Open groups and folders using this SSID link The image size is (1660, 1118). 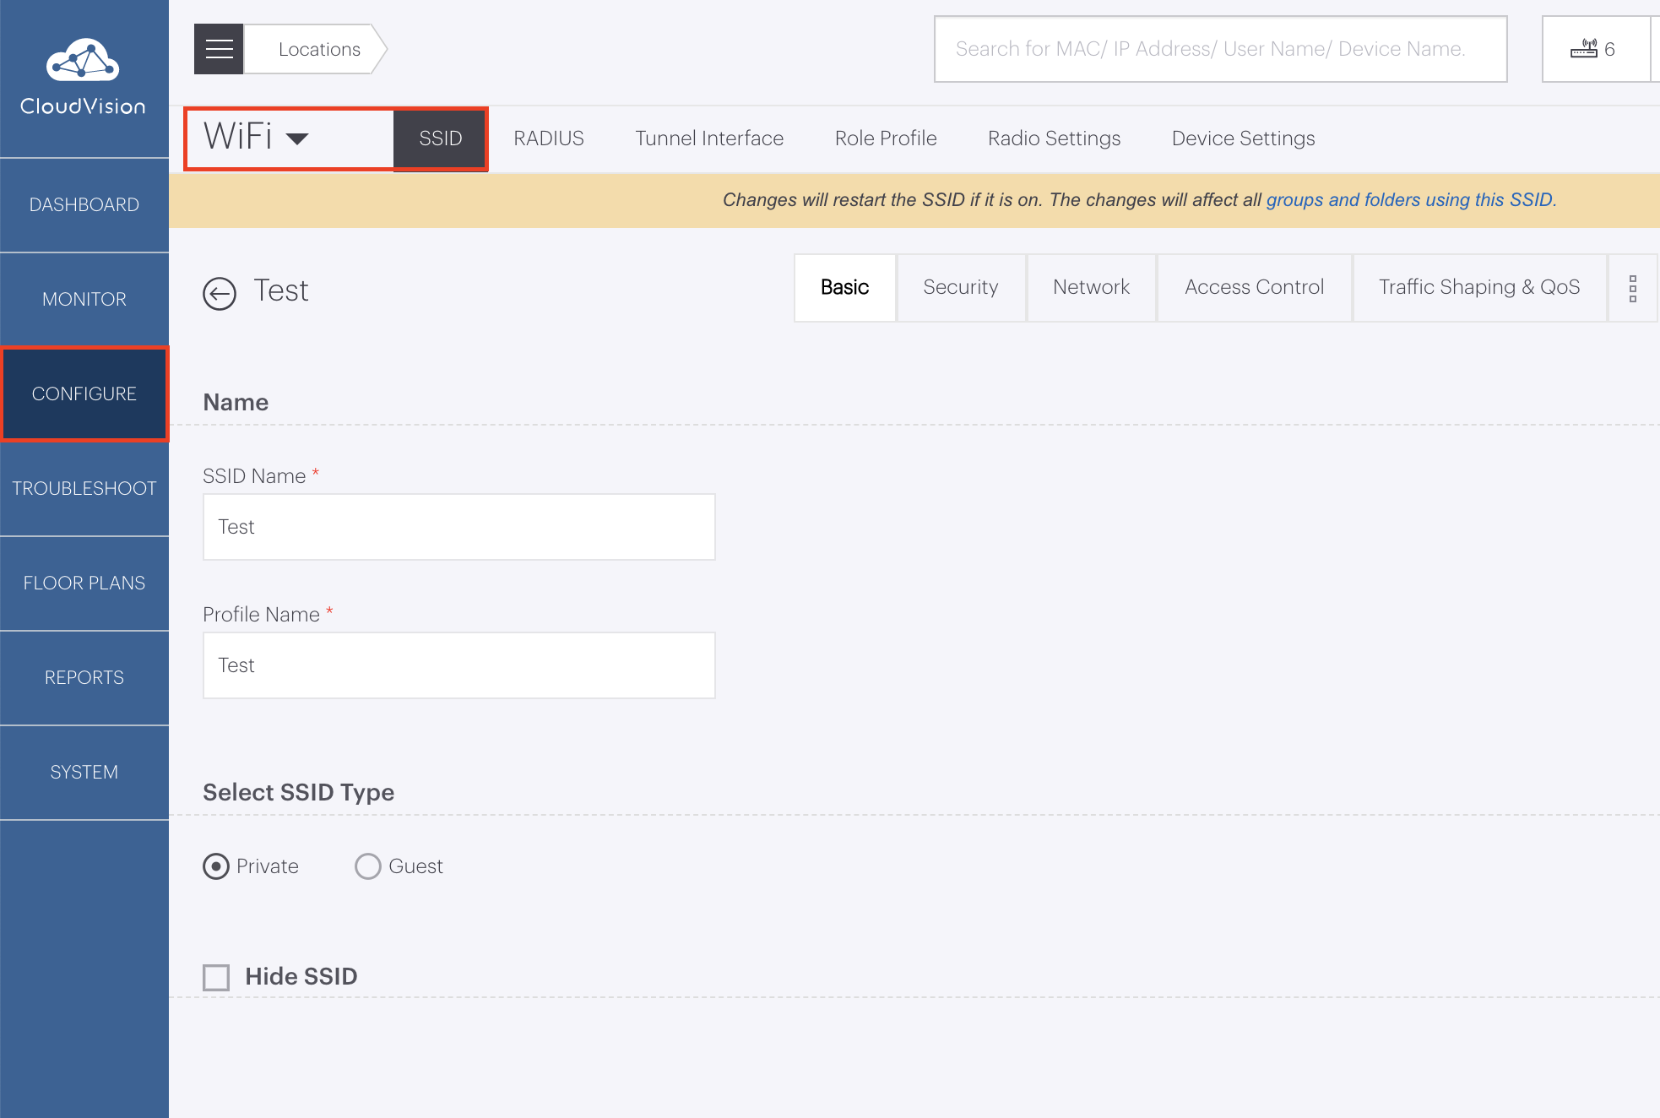click(1410, 200)
